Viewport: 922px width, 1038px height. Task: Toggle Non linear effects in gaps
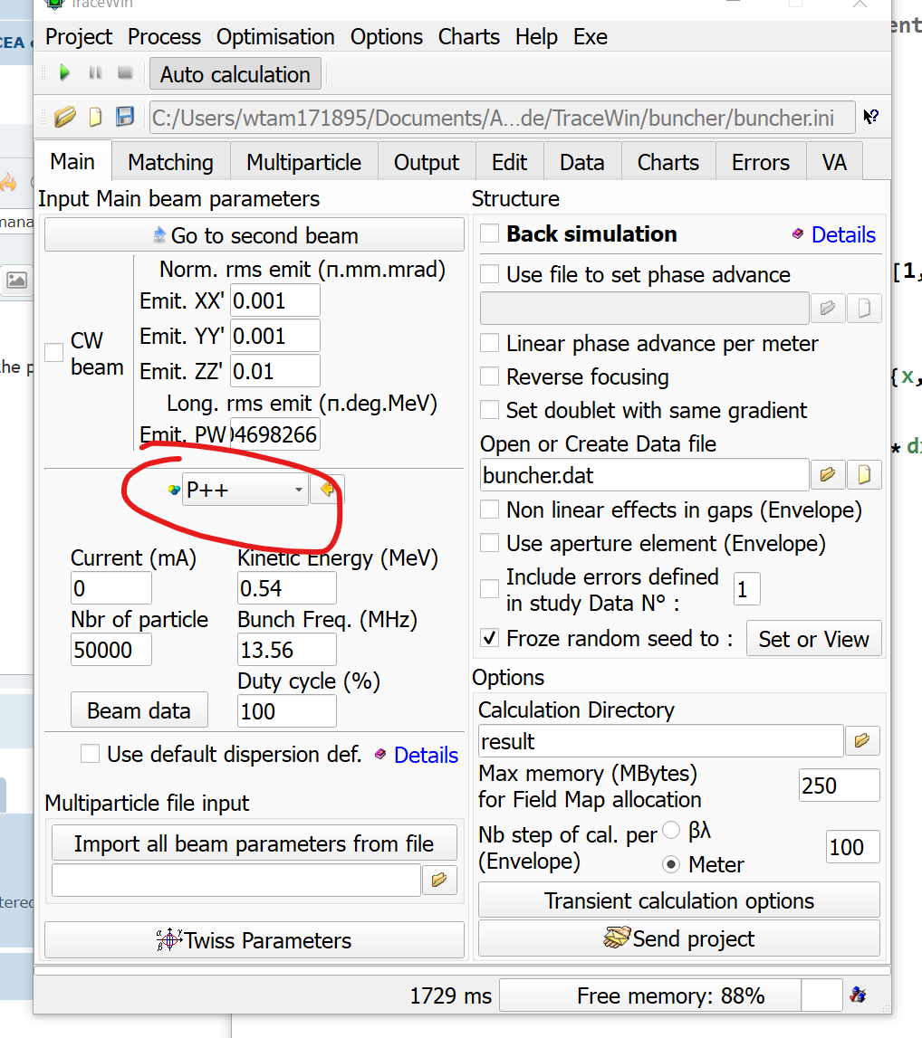[x=489, y=509]
